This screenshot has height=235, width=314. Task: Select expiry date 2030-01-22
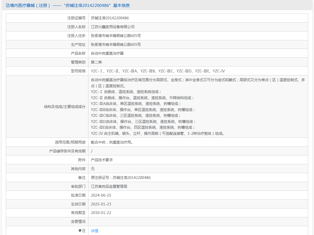click(101, 213)
